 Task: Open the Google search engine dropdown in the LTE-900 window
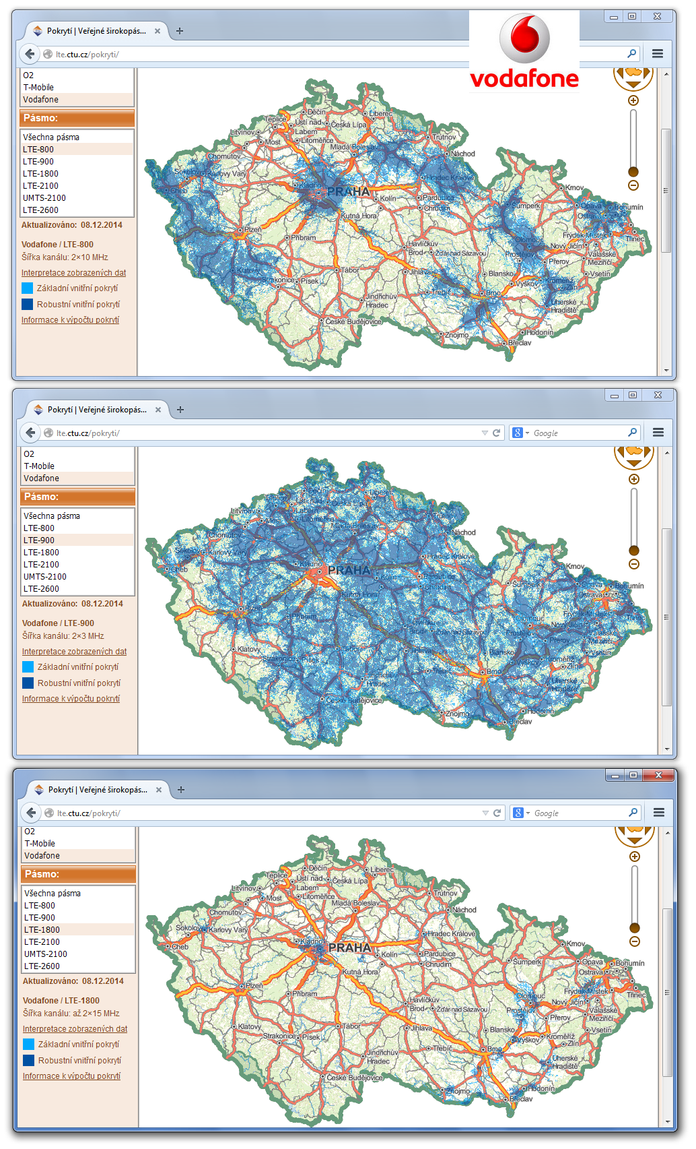coord(520,433)
